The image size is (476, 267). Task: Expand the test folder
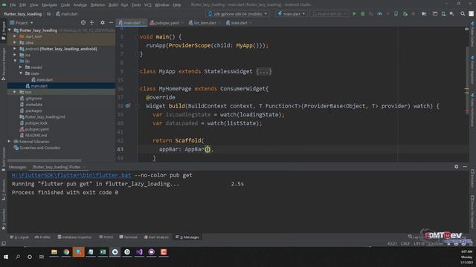tap(15, 92)
